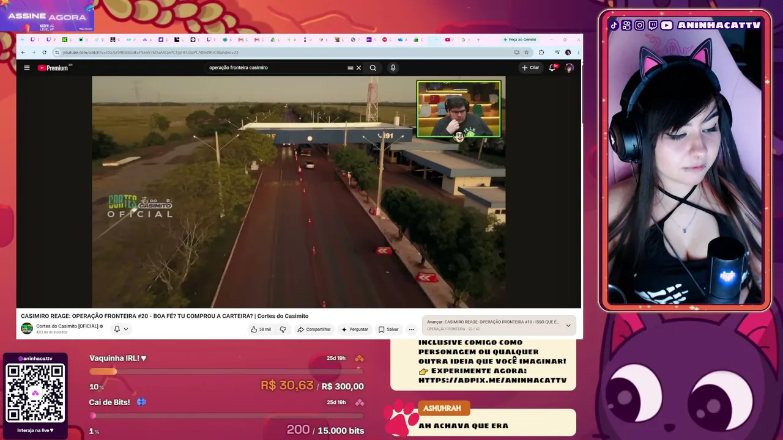
Task: Click the Perguntar ask button
Action: point(355,329)
